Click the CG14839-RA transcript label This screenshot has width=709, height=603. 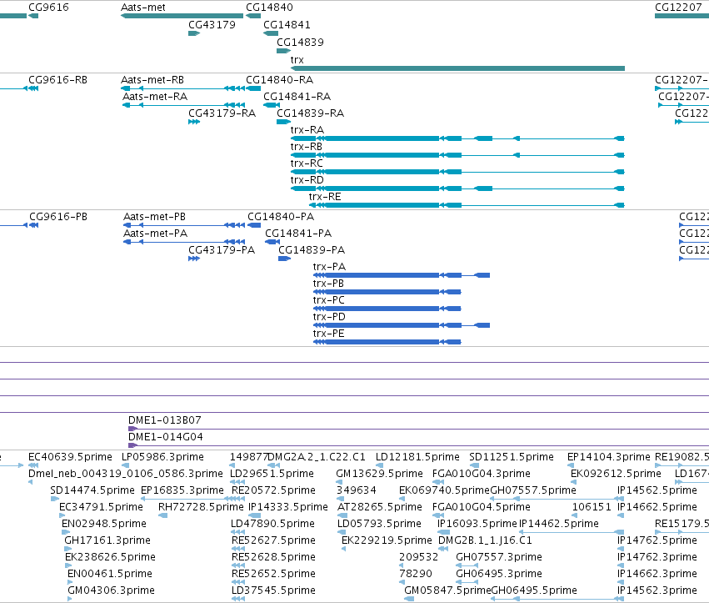[310, 113]
